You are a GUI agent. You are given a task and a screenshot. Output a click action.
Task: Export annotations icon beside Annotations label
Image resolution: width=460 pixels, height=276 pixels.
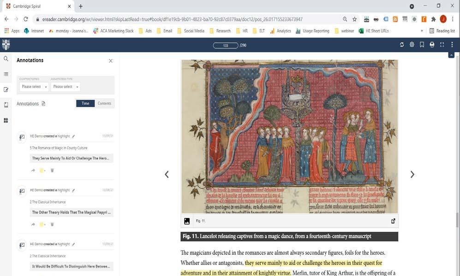pyautogui.click(x=43, y=103)
